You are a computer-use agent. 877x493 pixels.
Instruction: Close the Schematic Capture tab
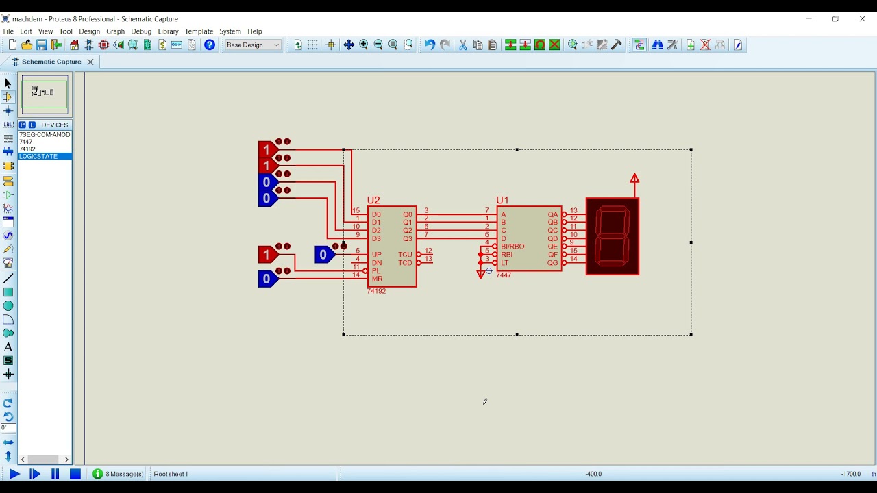coord(90,62)
